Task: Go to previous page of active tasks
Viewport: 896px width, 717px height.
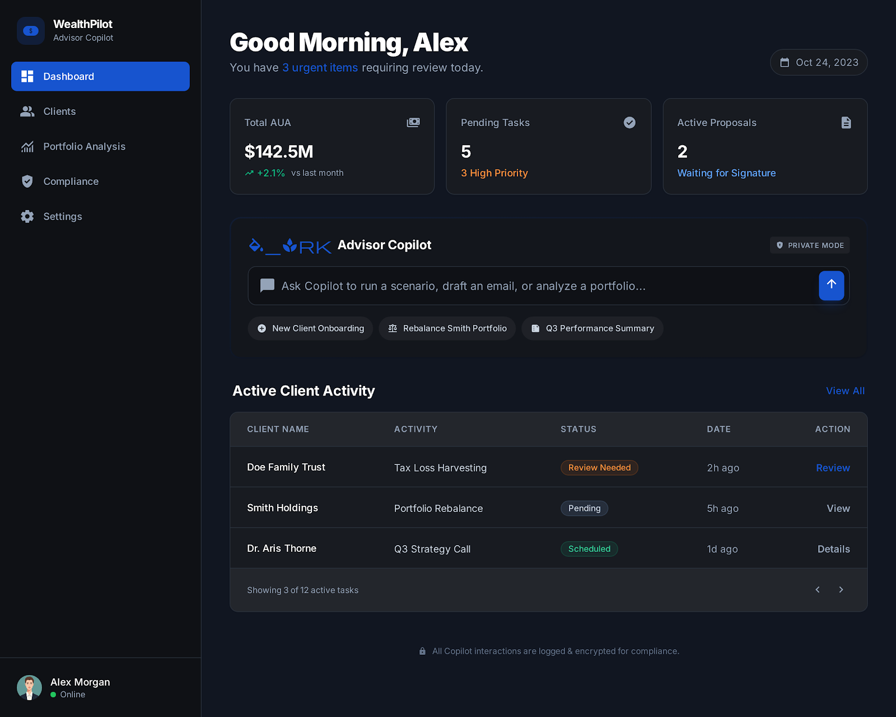Action: (818, 590)
